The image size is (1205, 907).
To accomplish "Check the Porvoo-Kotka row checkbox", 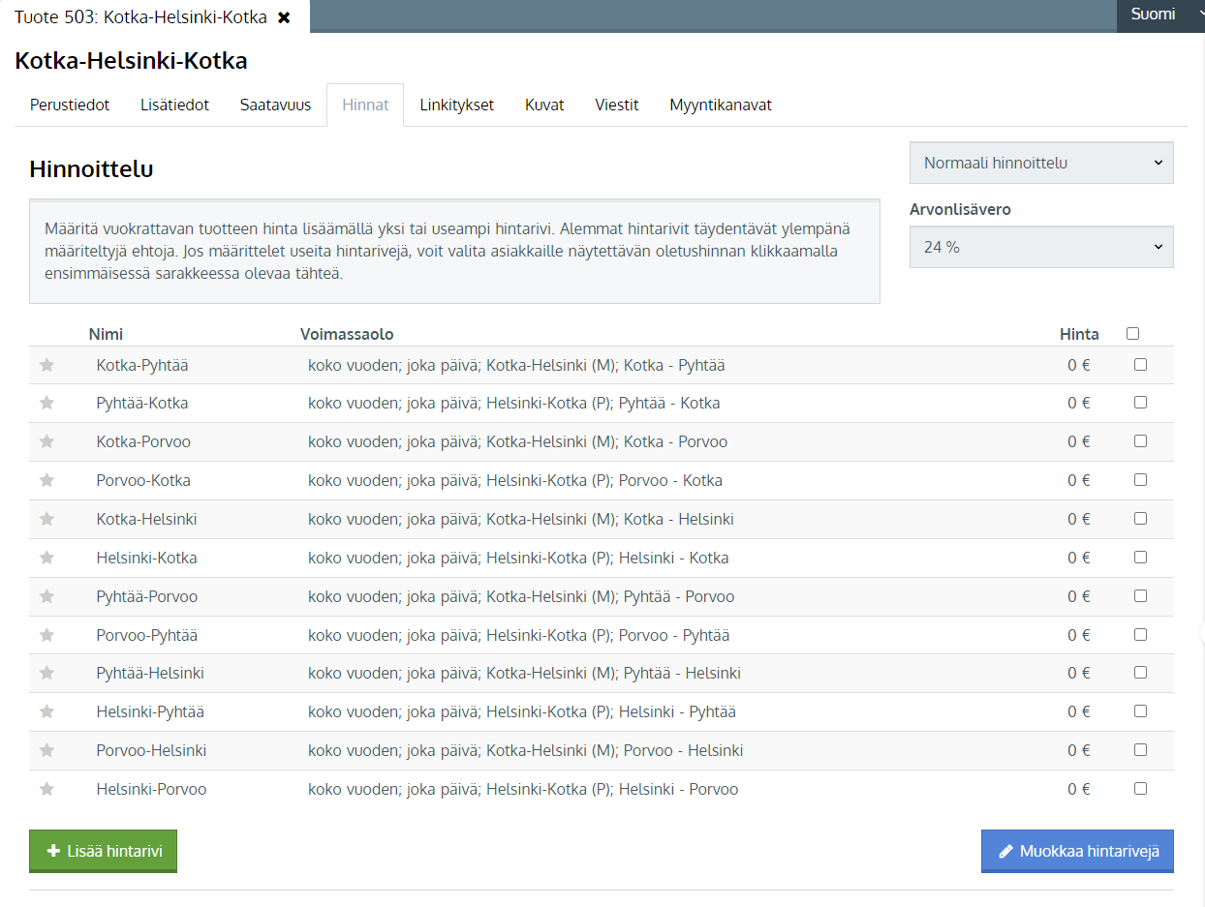I will click(1140, 480).
